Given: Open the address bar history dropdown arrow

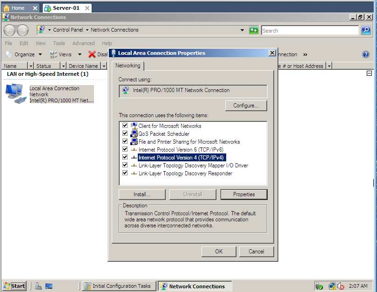Looking at the screenshot, I should coord(242,30).
